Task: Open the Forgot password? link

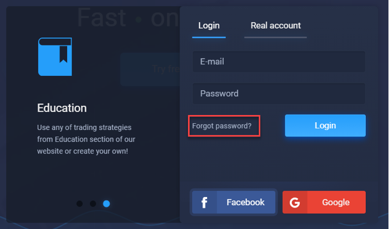Action: (222, 126)
